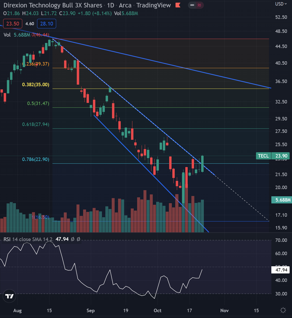Click the 4.60 spread value
This screenshot has width=292, height=318.
pos(30,24)
